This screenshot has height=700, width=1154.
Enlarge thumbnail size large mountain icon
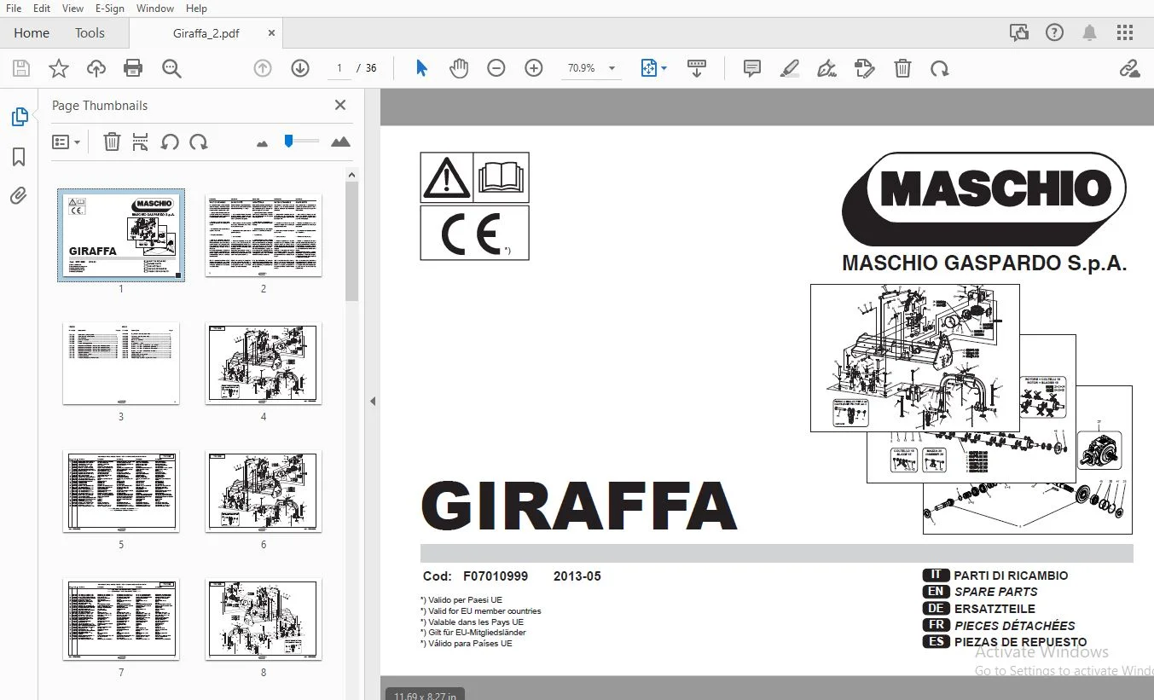click(x=340, y=142)
